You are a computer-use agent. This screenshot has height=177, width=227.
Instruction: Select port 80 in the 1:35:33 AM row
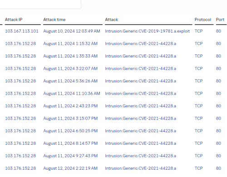click(x=218, y=56)
